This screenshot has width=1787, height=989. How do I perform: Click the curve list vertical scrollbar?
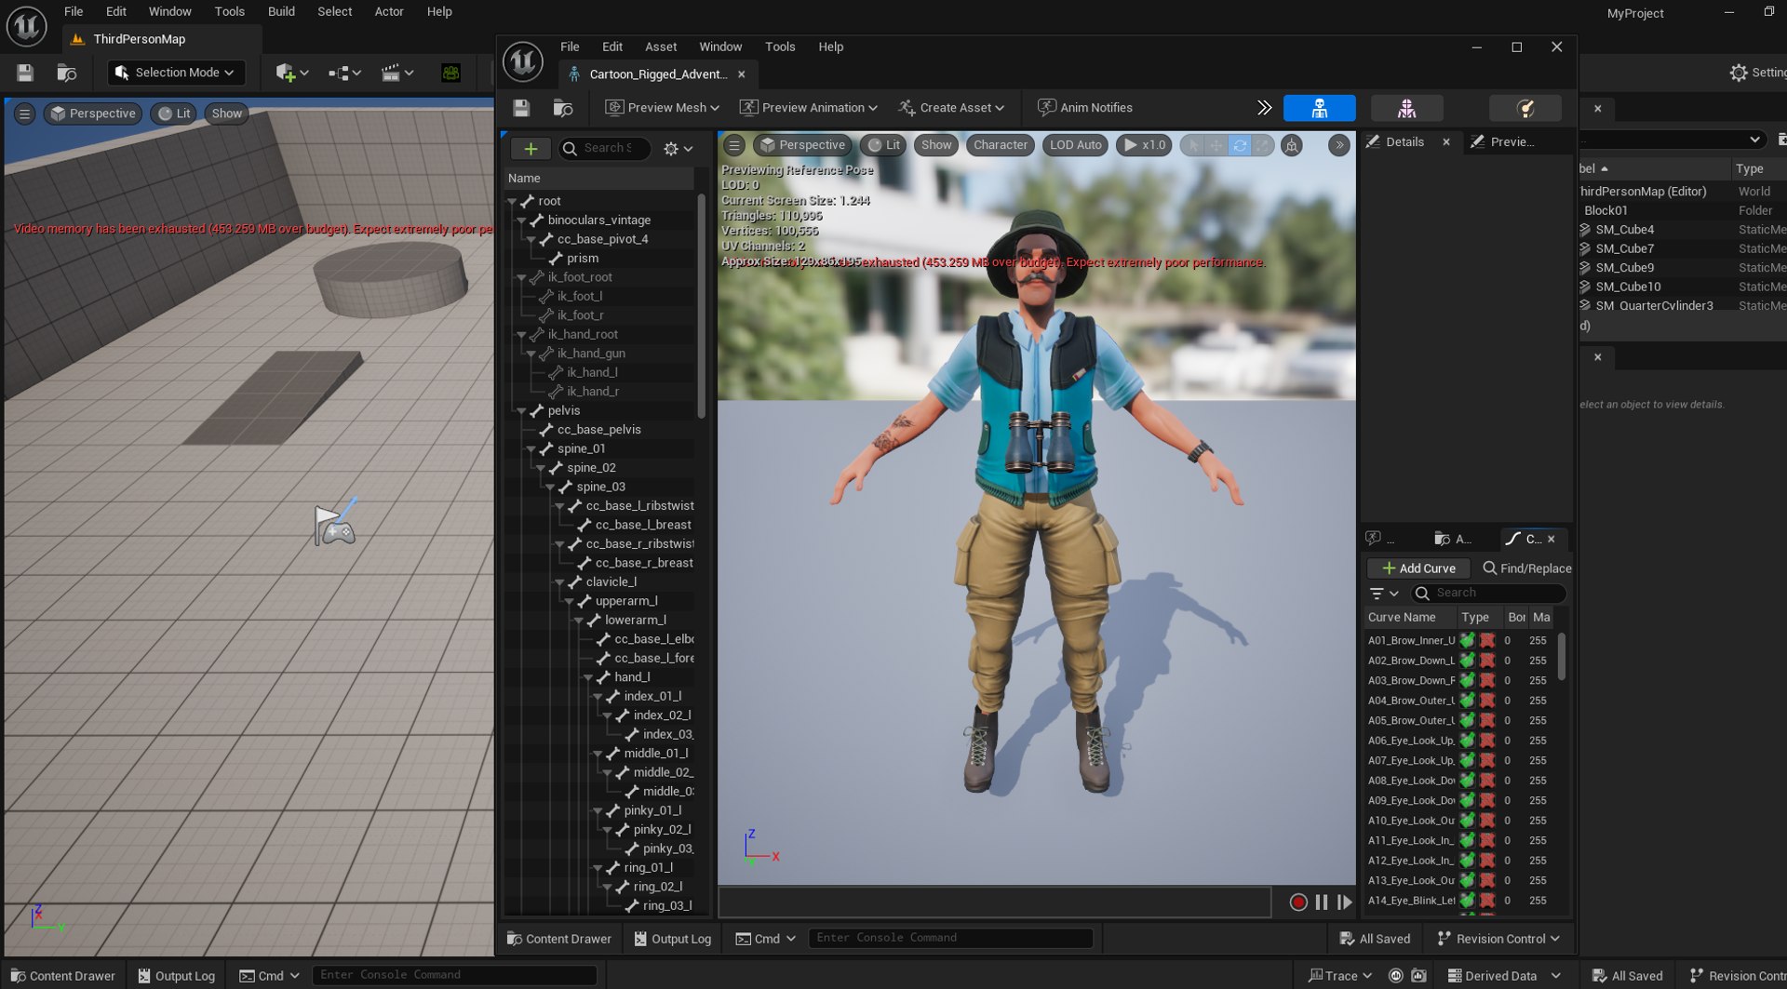point(1561,656)
